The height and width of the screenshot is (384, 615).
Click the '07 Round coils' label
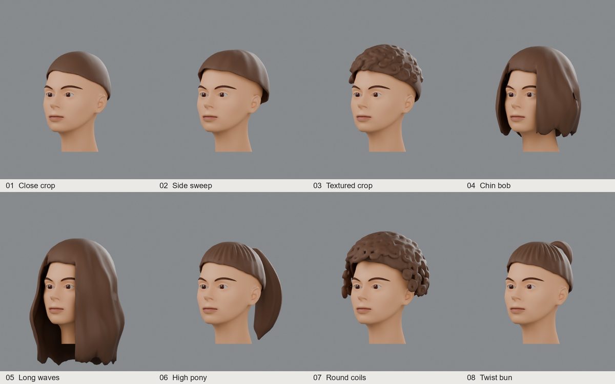(x=340, y=377)
